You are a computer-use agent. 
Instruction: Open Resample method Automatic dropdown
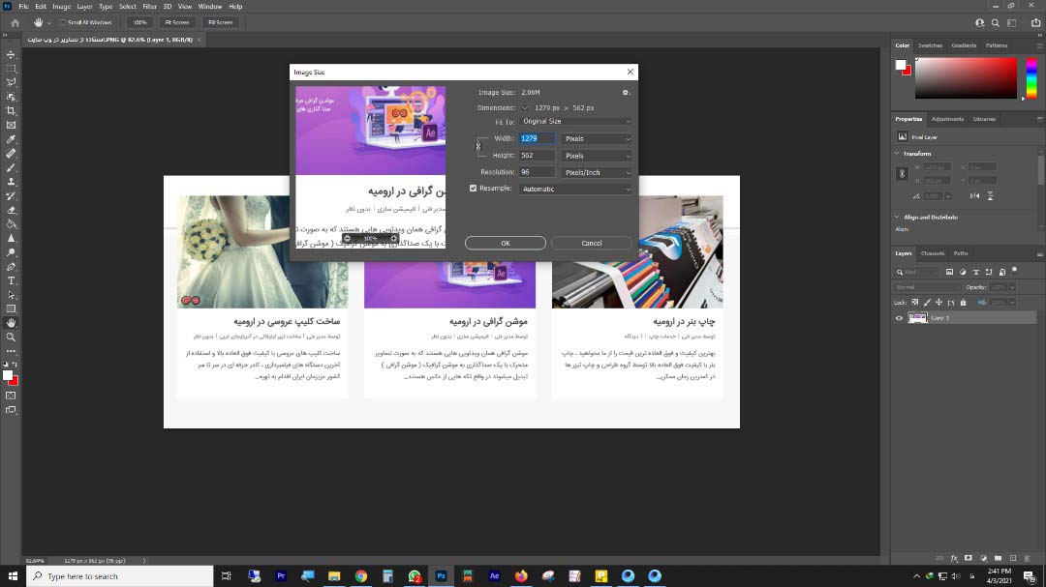(x=575, y=189)
